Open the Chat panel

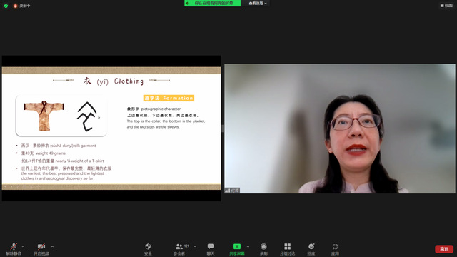[211, 246]
